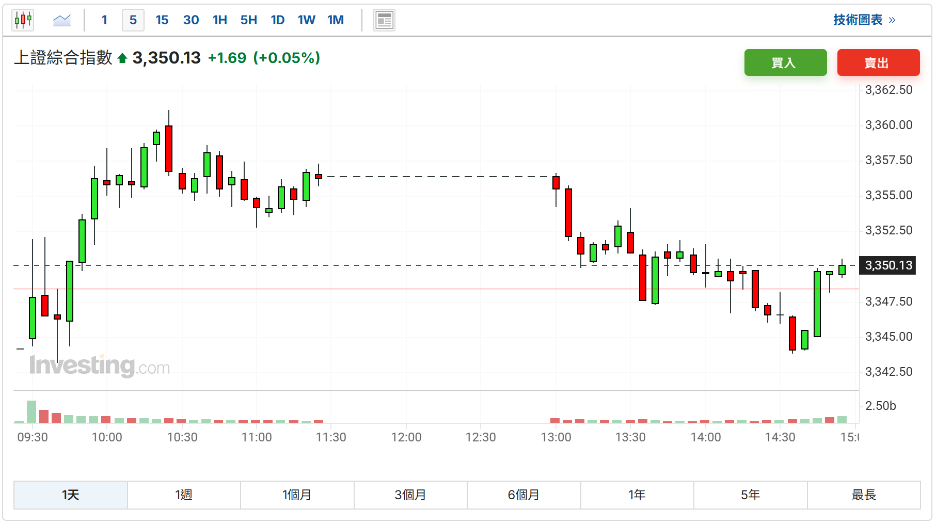Screen dimensions: 936x524
Task: Click the 3,360.00 axis label
Action: tap(889, 125)
